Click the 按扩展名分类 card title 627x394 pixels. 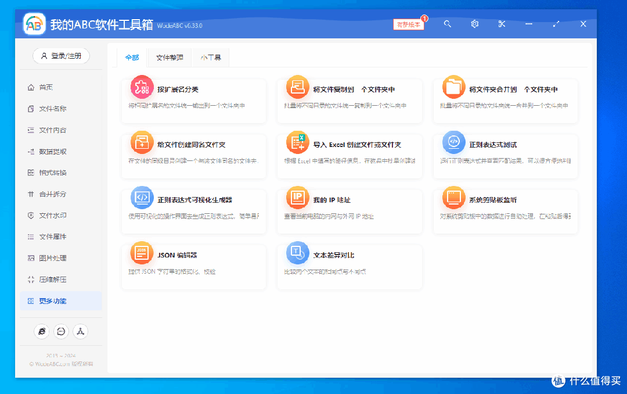178,89
